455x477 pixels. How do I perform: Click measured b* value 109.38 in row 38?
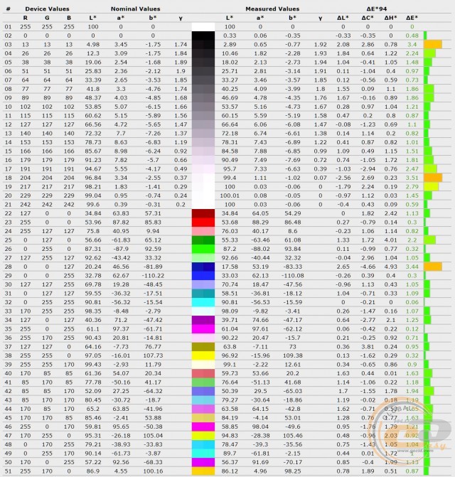click(292, 355)
